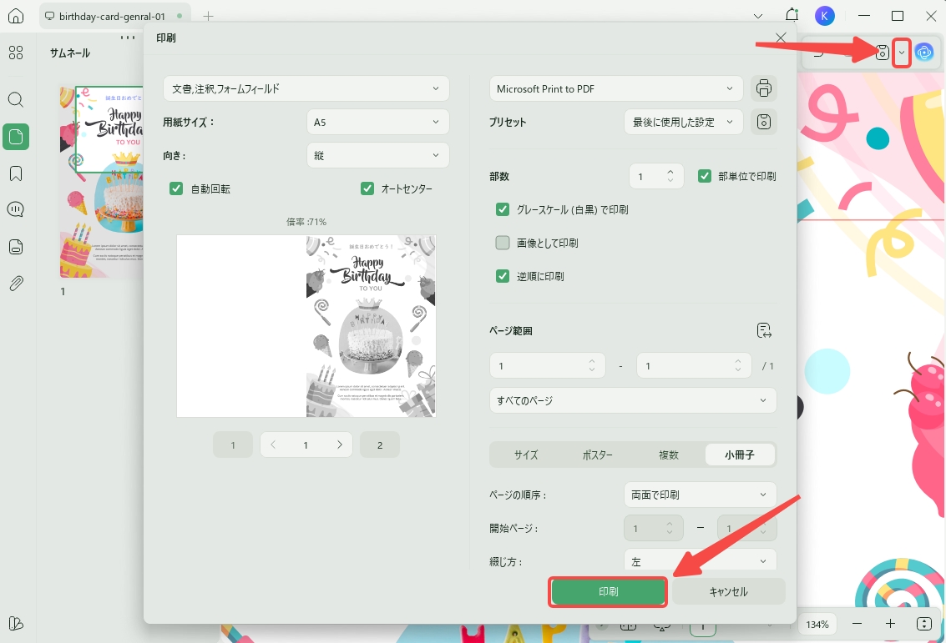Open the 綴じ方 左 dropdown
The height and width of the screenshot is (643, 946).
[x=700, y=560]
